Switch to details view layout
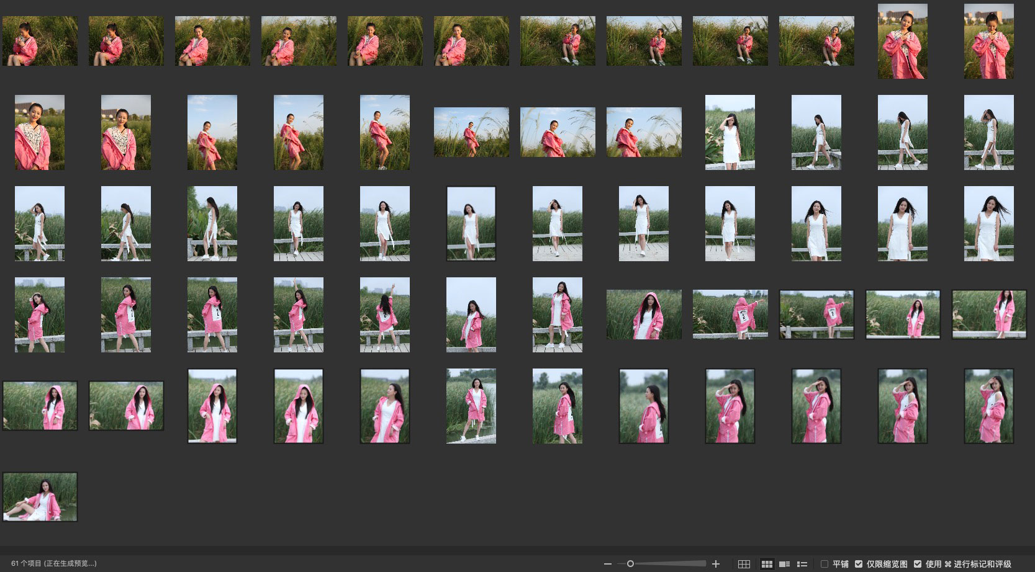The width and height of the screenshot is (1035, 572). tap(784, 564)
